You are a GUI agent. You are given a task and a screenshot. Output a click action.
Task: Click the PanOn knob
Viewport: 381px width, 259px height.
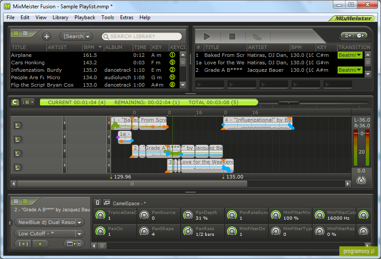click(x=100, y=231)
